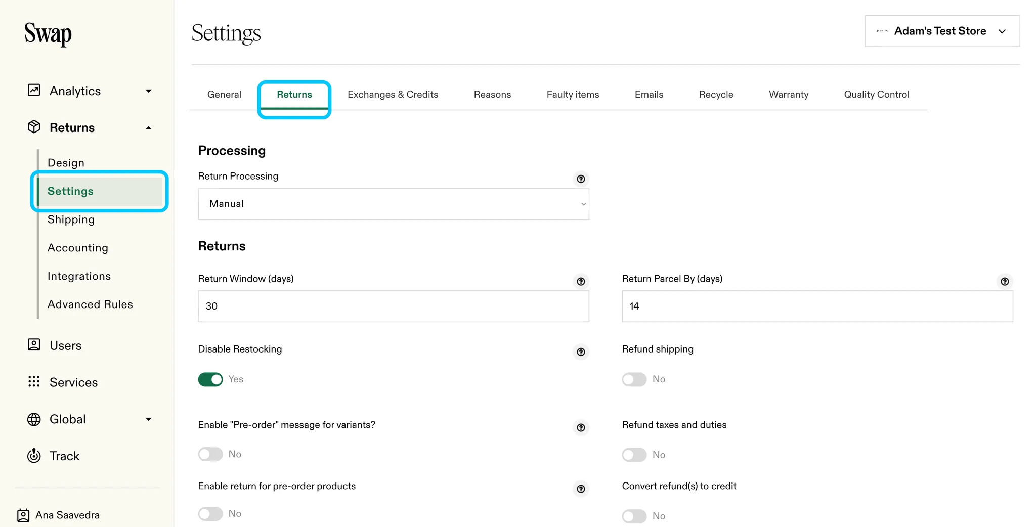Image resolution: width=1036 pixels, height=527 pixels.
Task: Open help for return of pre-order products
Action: tap(581, 489)
